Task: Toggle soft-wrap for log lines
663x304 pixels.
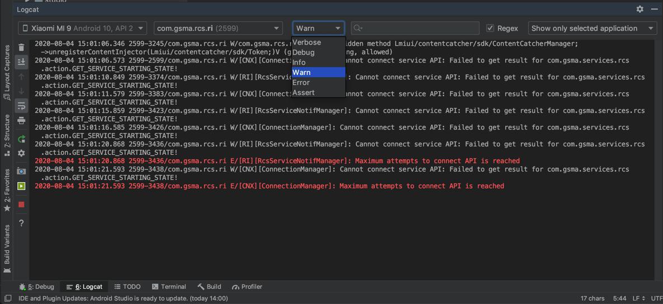Action: pos(21,106)
